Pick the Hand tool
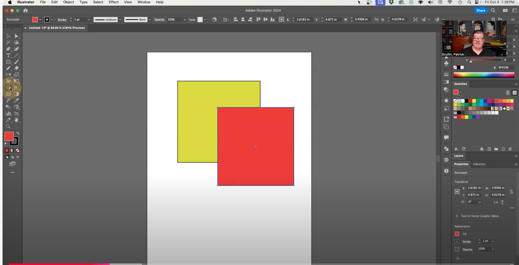The image size is (519, 265). click(x=17, y=120)
